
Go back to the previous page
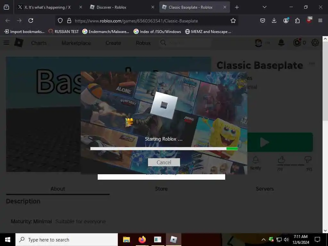[x=8, y=20]
